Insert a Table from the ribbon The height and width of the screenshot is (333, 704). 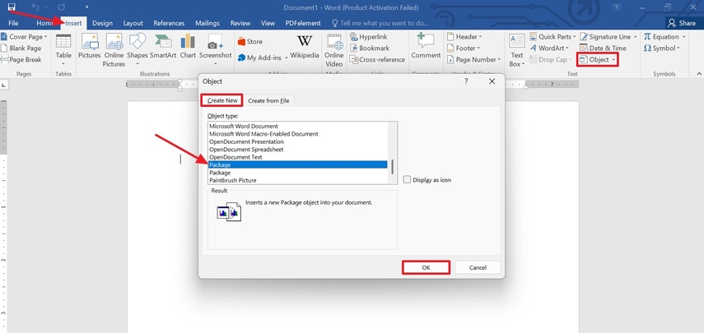63,49
